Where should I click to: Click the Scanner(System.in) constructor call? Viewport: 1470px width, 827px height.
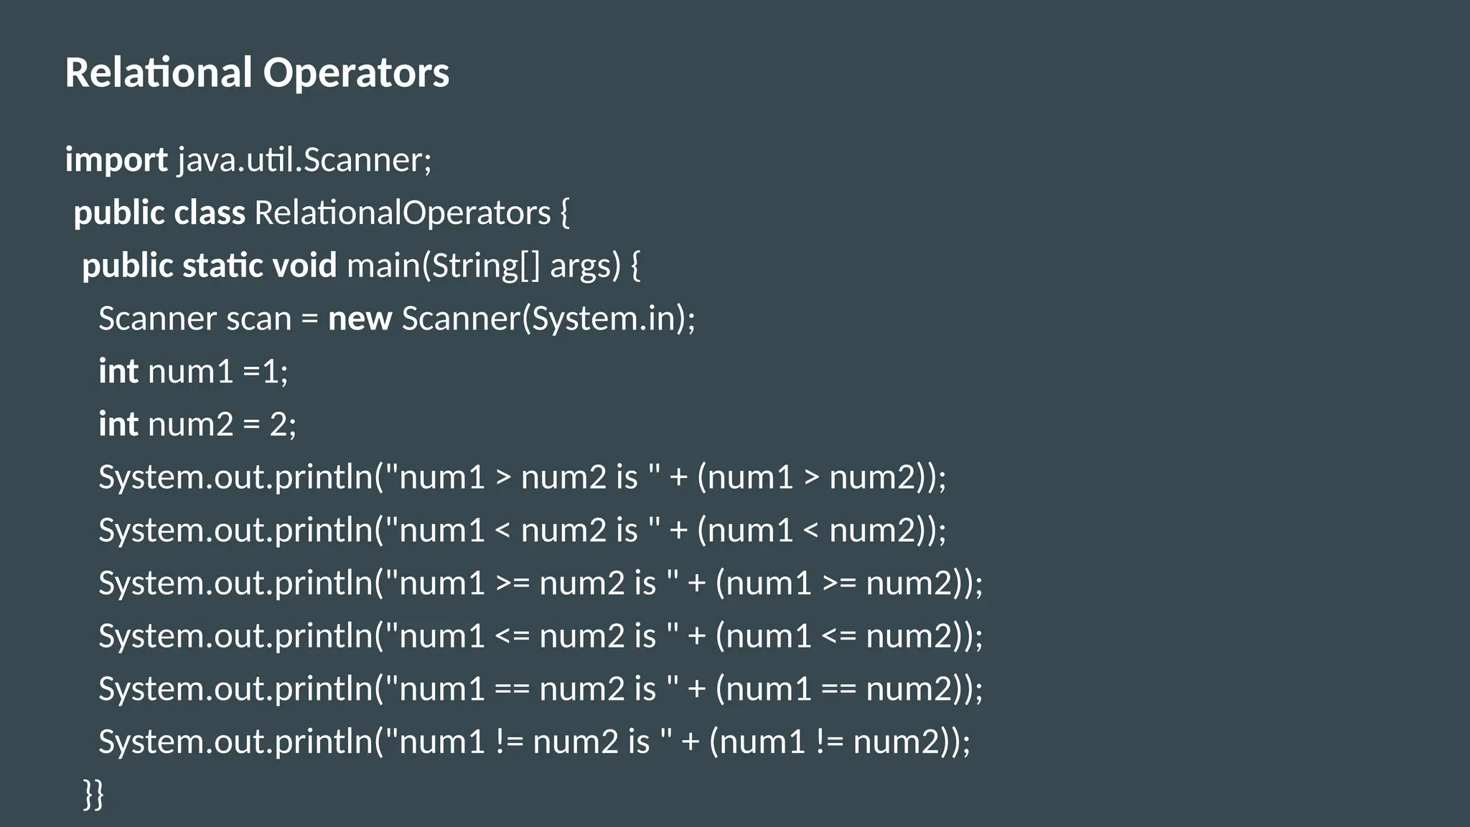coord(548,318)
